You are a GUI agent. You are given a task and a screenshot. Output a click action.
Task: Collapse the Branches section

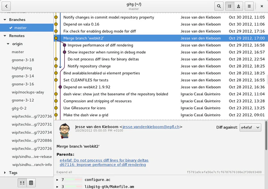(x=5, y=20)
